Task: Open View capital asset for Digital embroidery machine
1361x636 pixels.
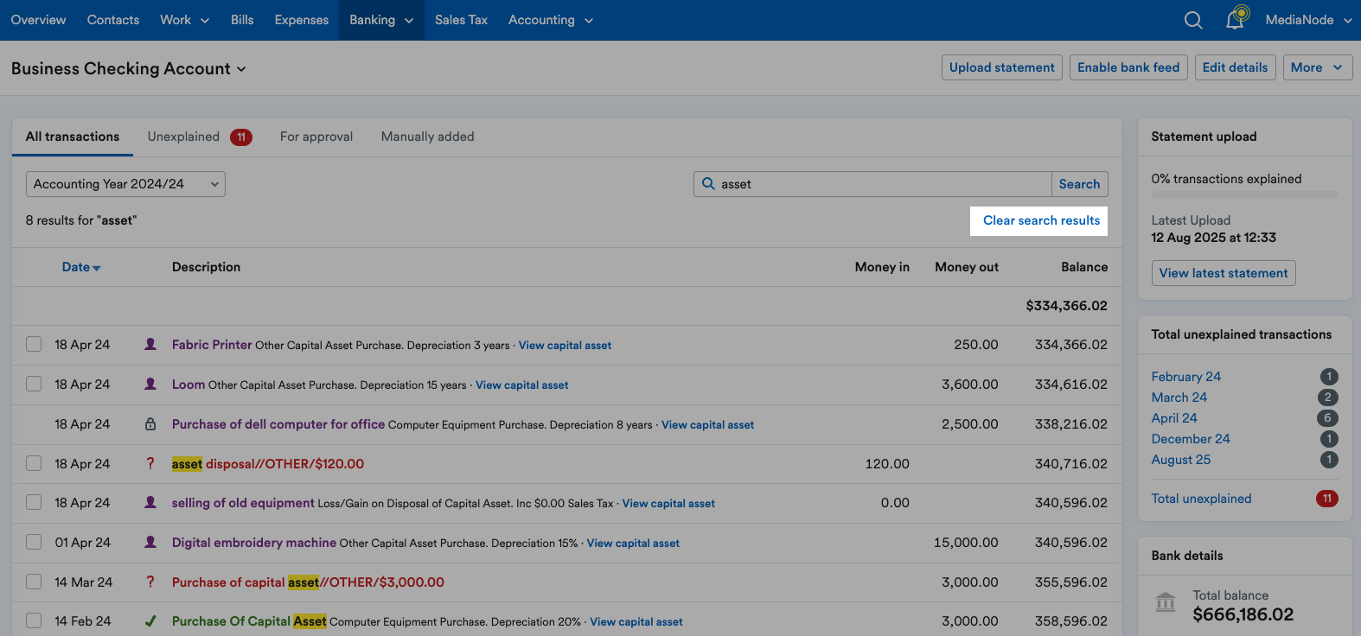Action: (633, 543)
